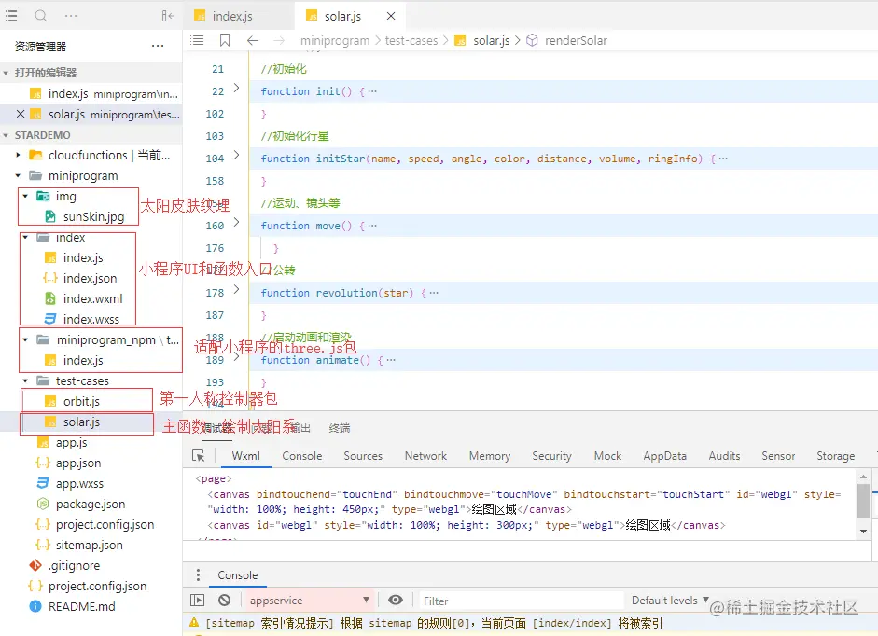Image resolution: width=878 pixels, height=636 pixels.
Task: Toggle the eye icon live expression in console
Action: point(396,601)
